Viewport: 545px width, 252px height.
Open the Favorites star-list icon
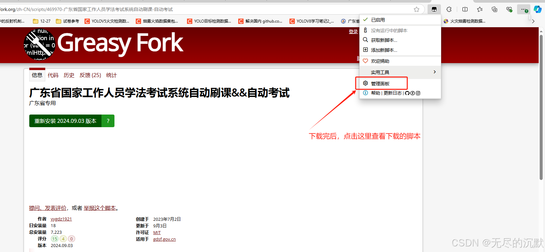(x=479, y=9)
